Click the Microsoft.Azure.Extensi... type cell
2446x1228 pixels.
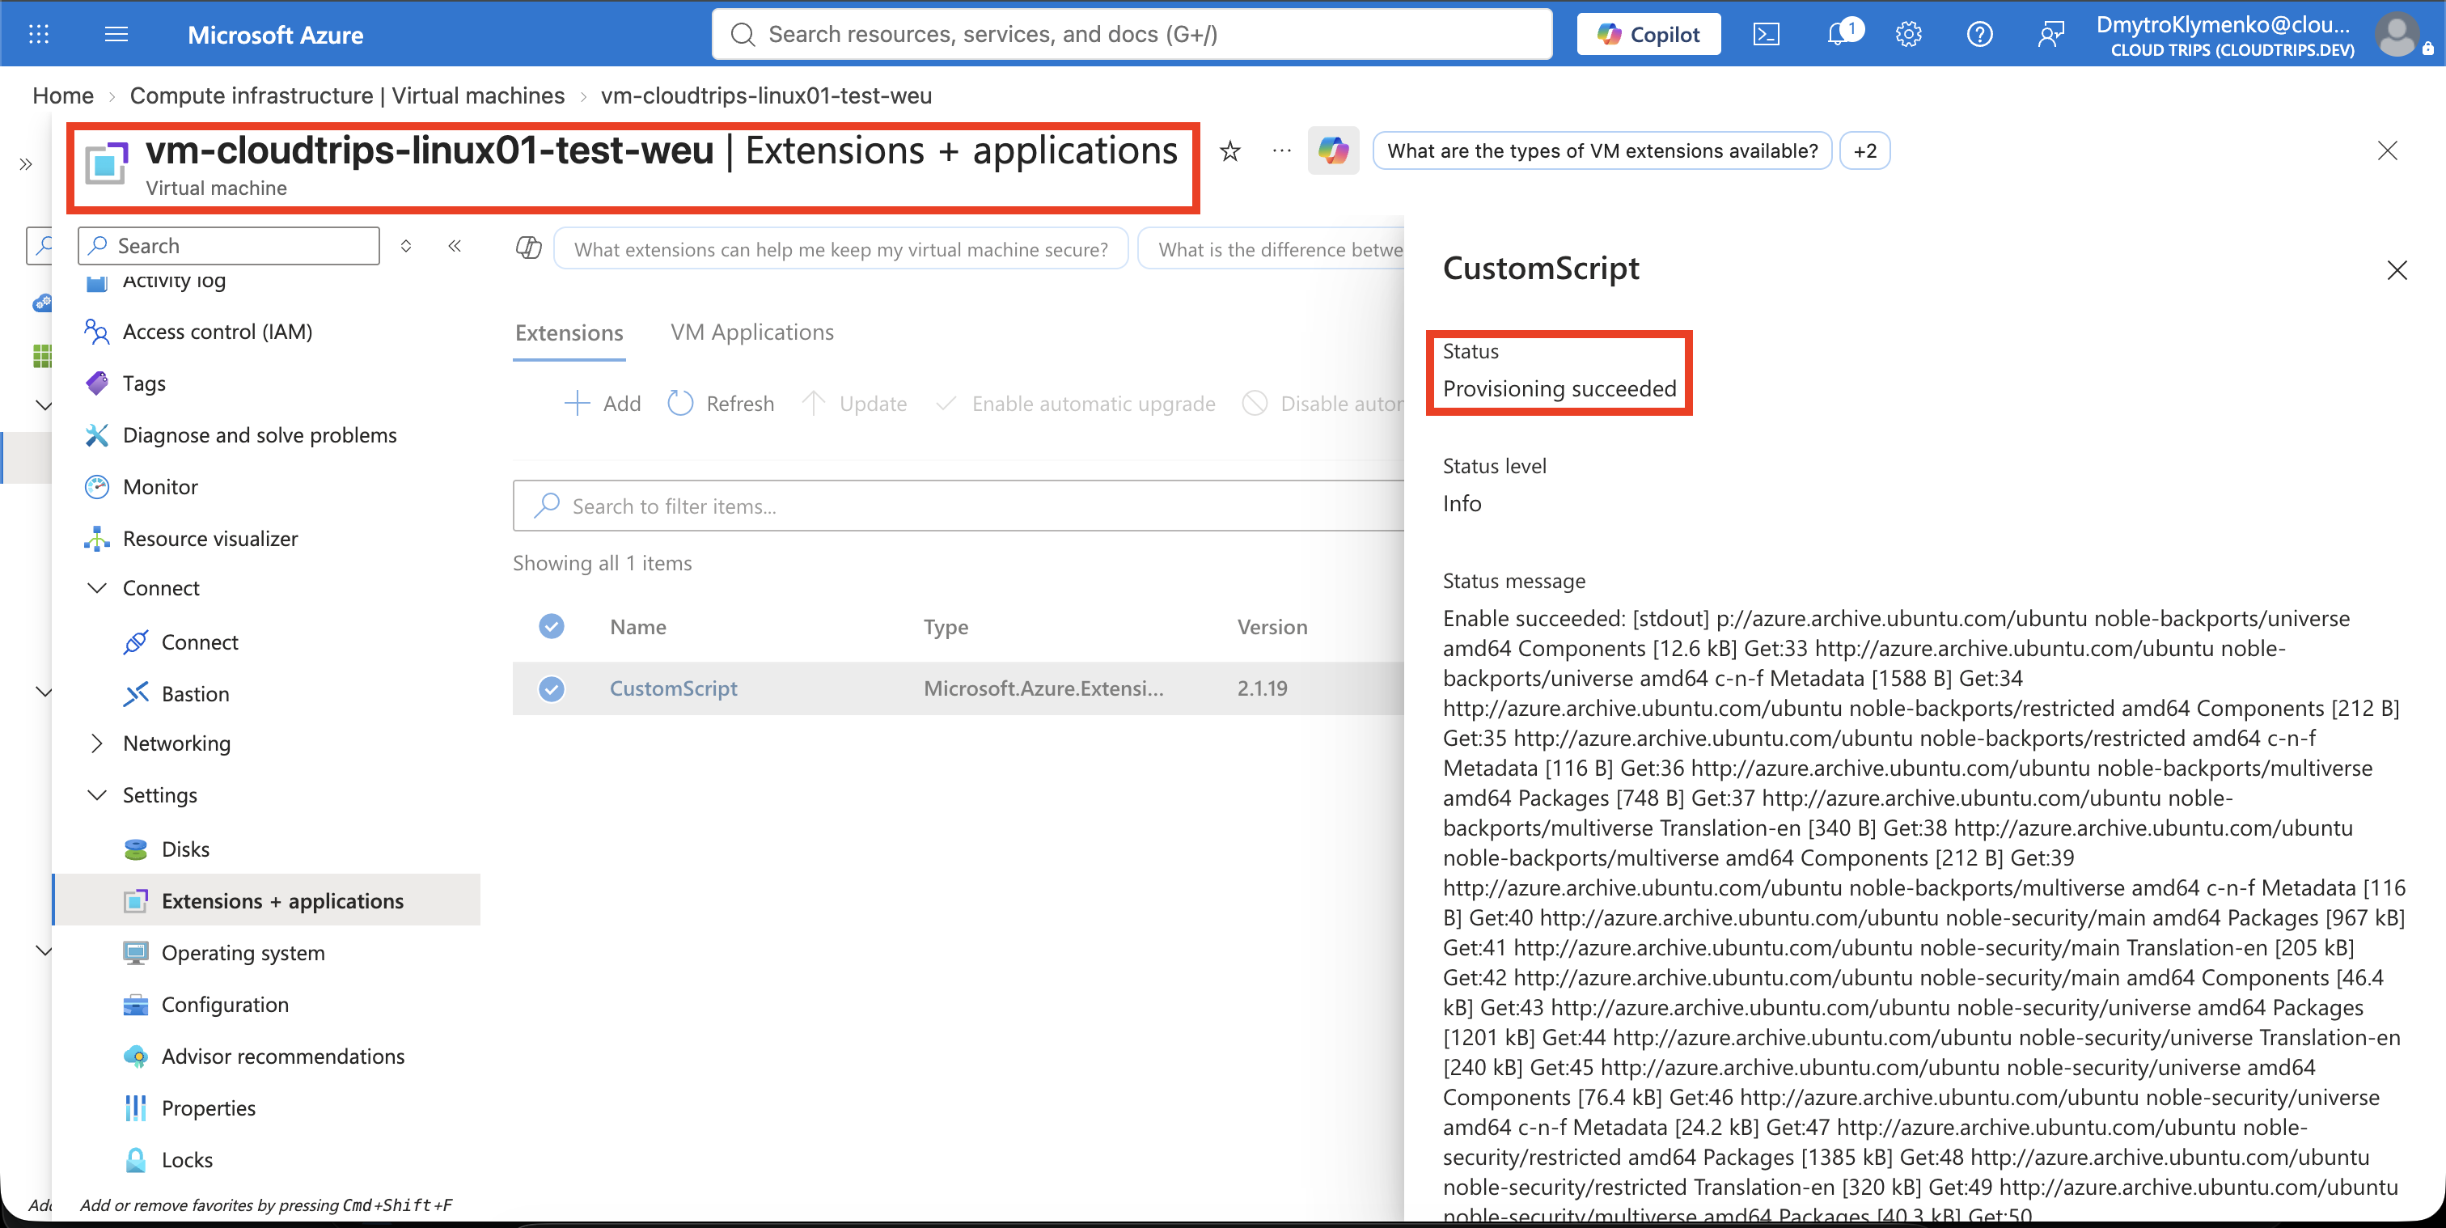pyautogui.click(x=1043, y=688)
